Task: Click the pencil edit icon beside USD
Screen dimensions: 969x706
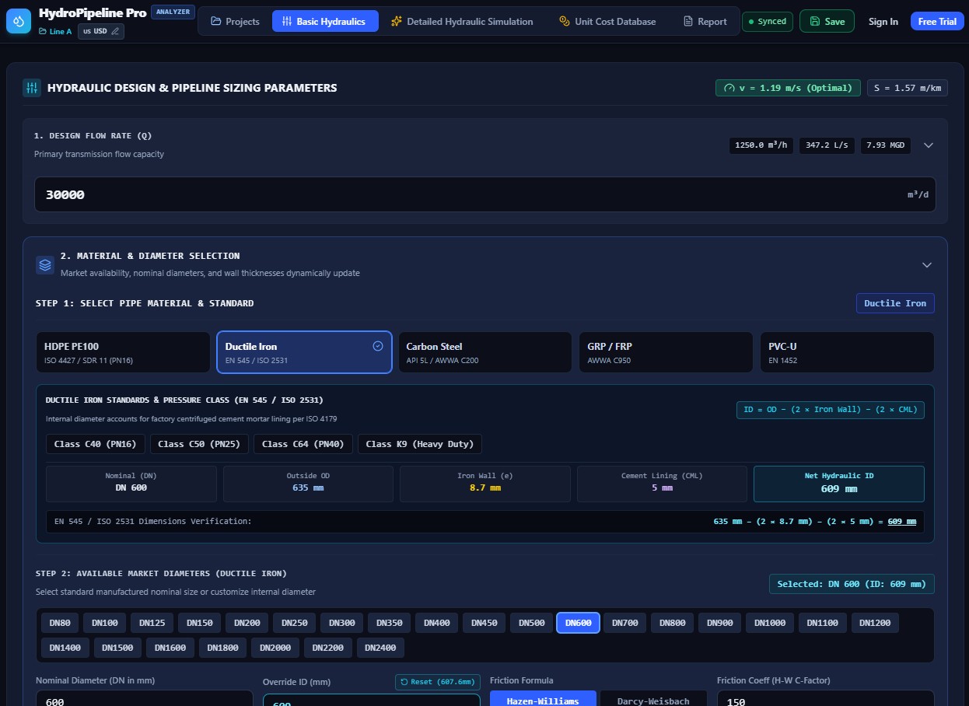Action: click(x=115, y=31)
